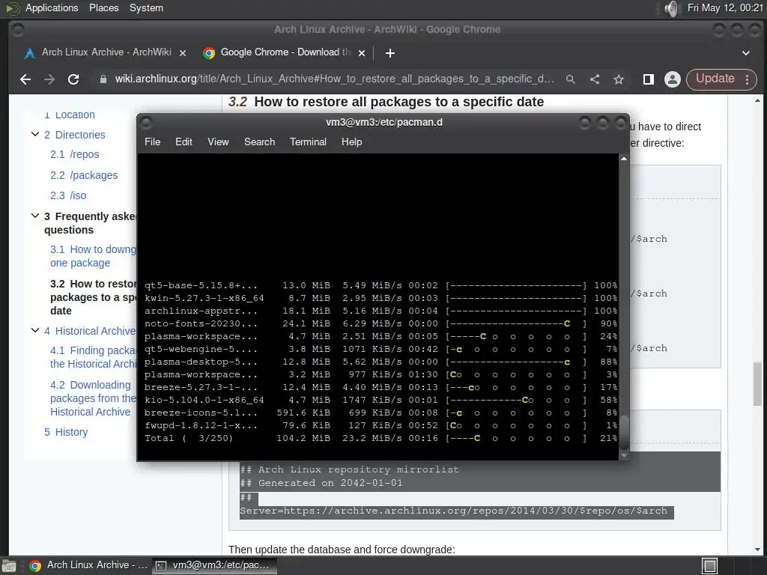This screenshot has width=767, height=575.
Task: Collapse 3 Frequently asked questions section
Action: pos(35,216)
